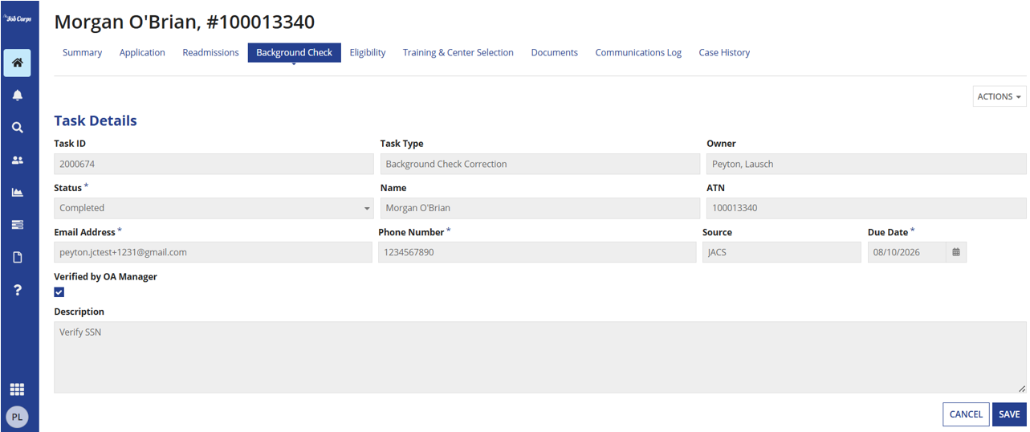This screenshot has height=432, width=1030.
Task: Open the PL user avatar
Action: (17, 417)
